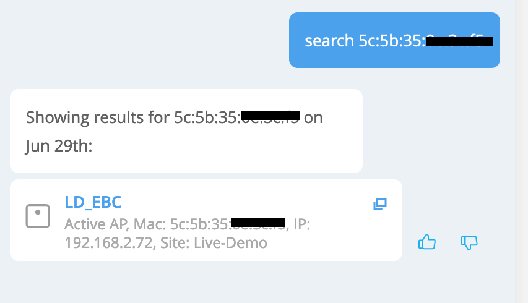528x303 pixels.
Task: Click the thumbs up feedback icon
Action: (x=427, y=242)
